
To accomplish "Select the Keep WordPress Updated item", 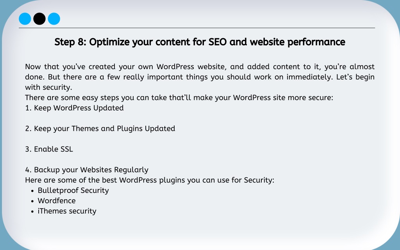I will pyautogui.click(x=74, y=108).
